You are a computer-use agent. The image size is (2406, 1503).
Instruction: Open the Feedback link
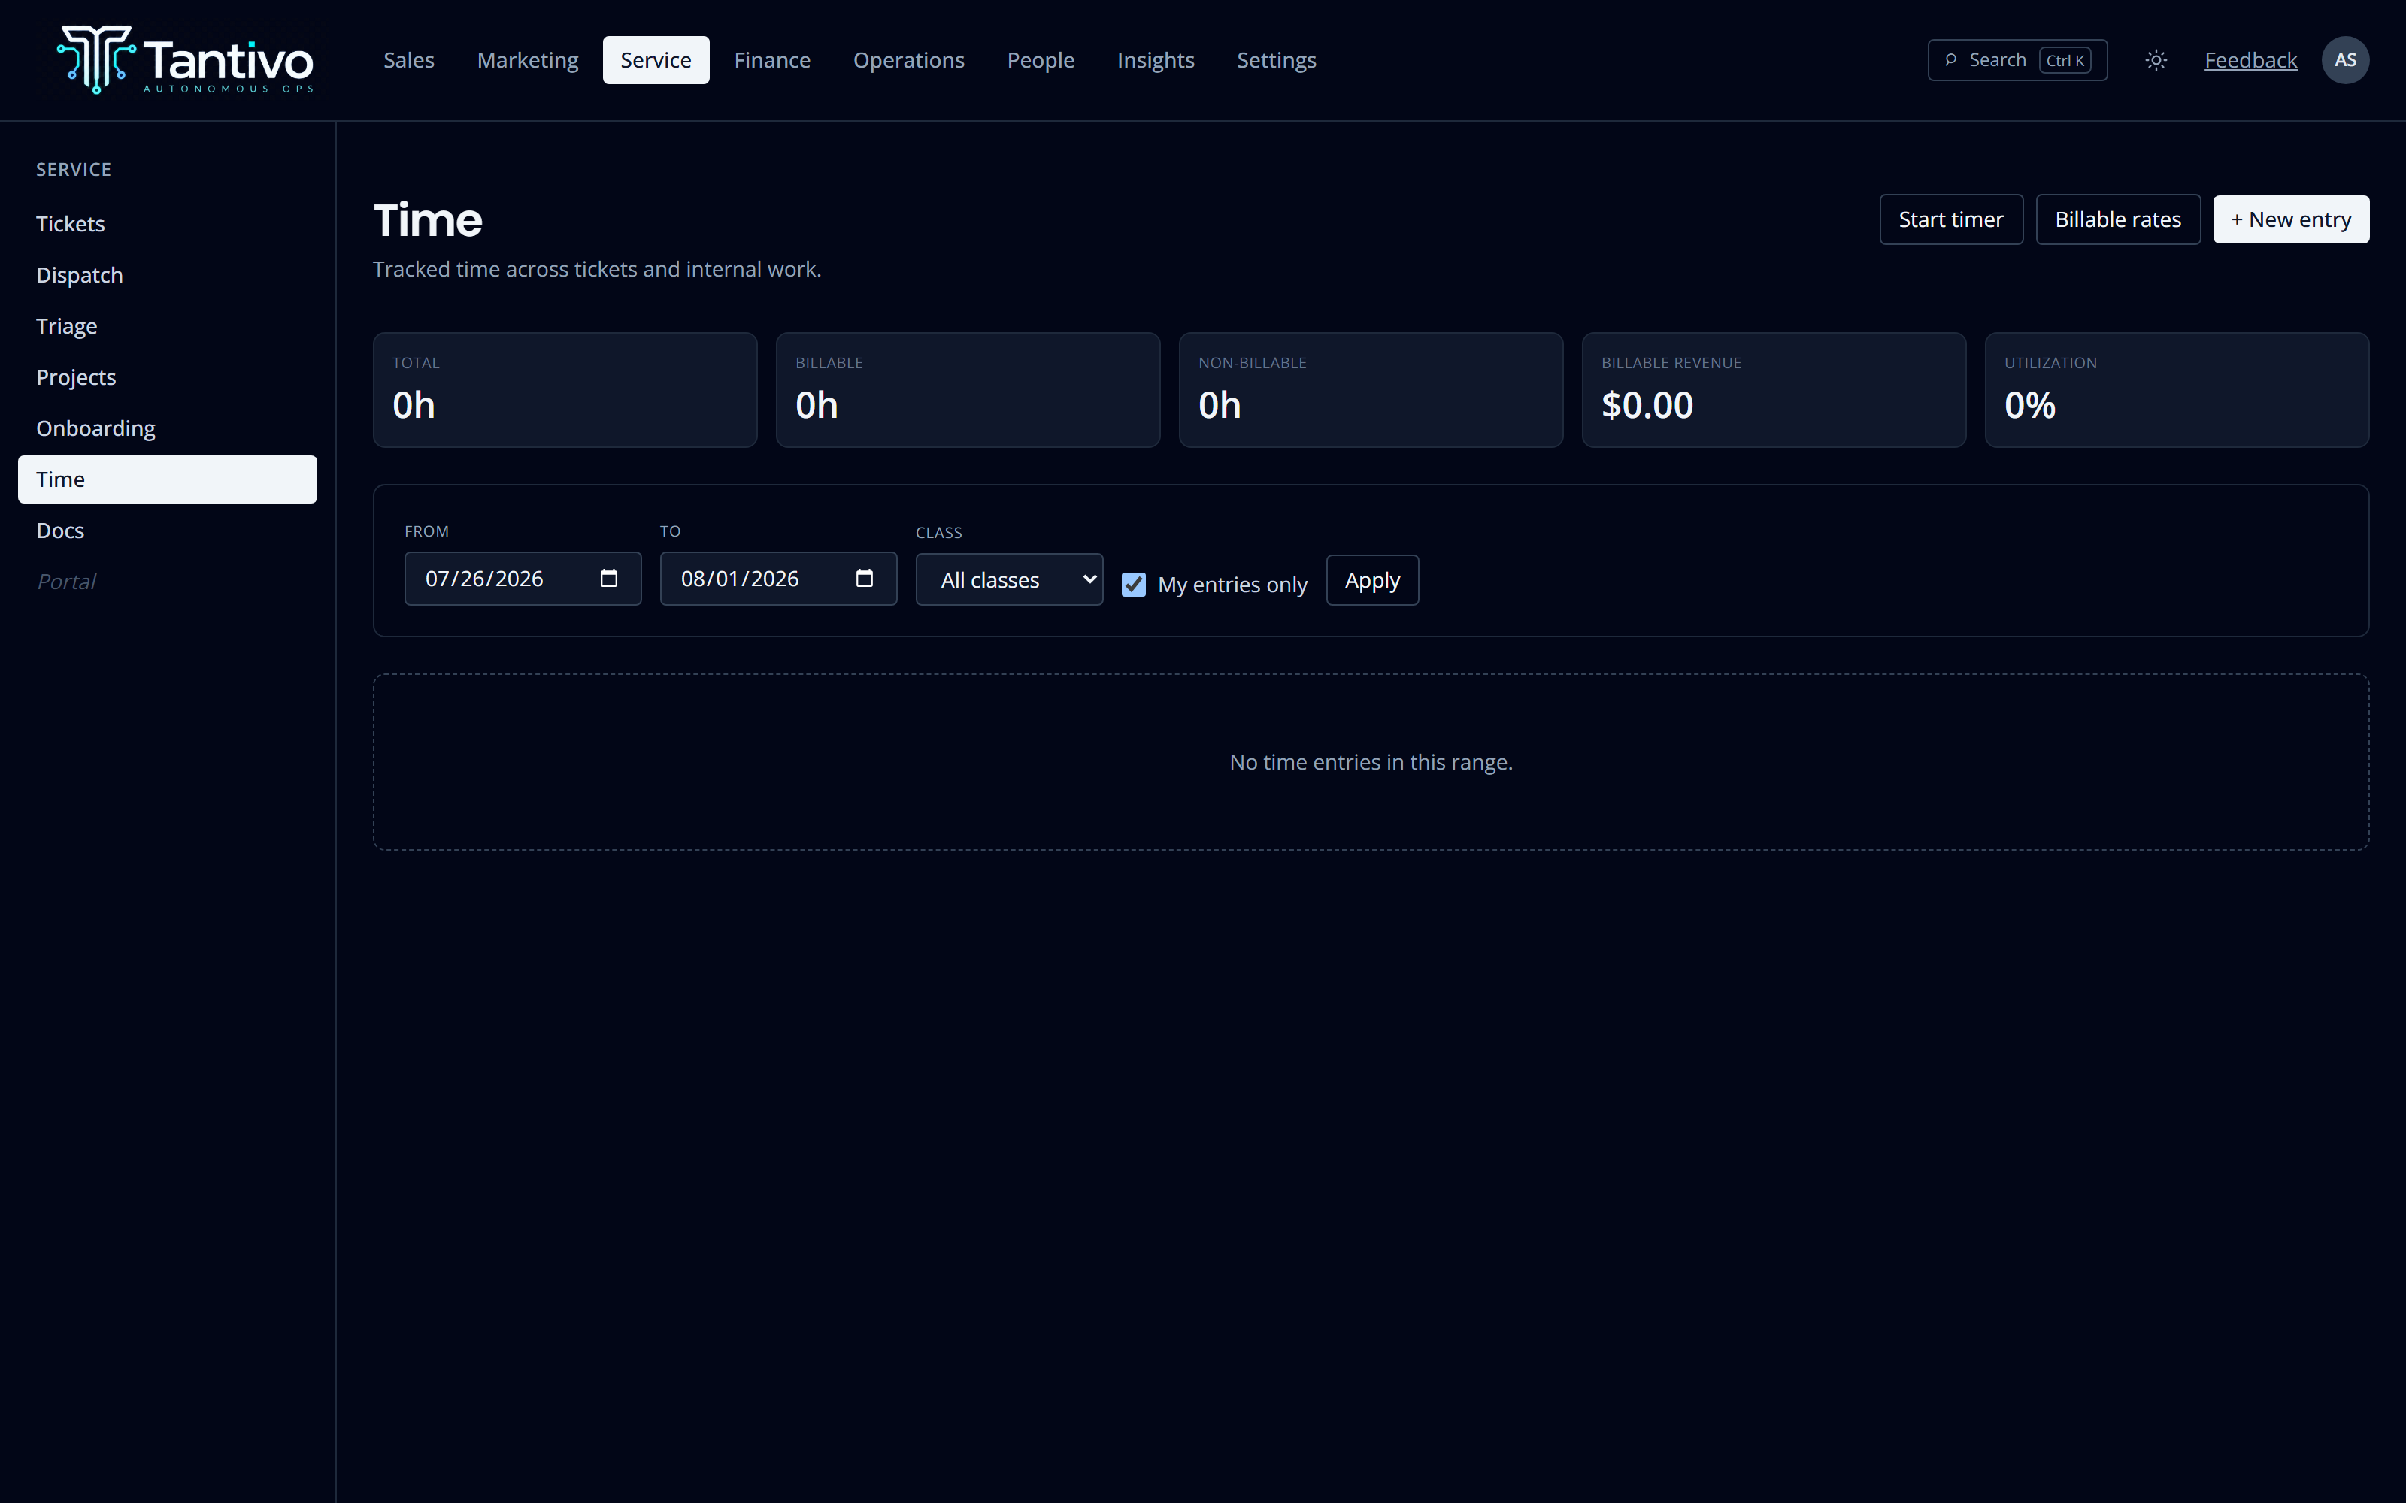[x=2250, y=59]
